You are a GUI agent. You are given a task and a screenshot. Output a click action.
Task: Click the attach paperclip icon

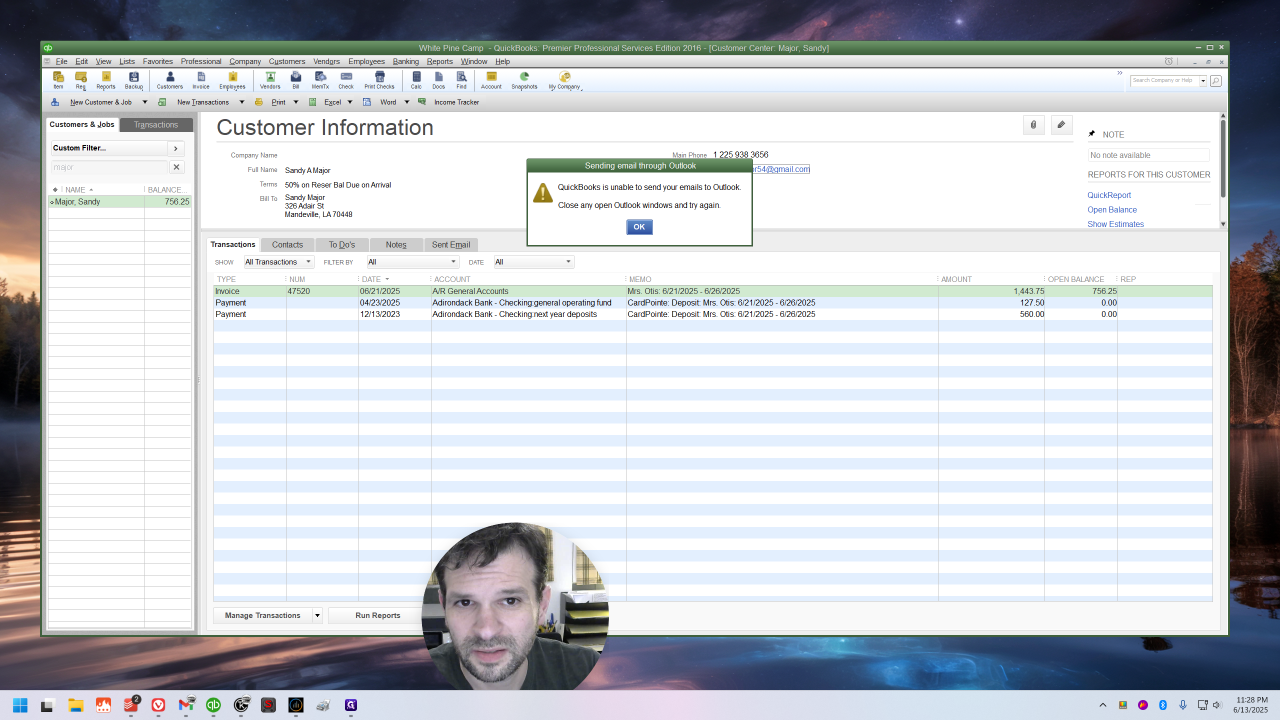click(1033, 125)
